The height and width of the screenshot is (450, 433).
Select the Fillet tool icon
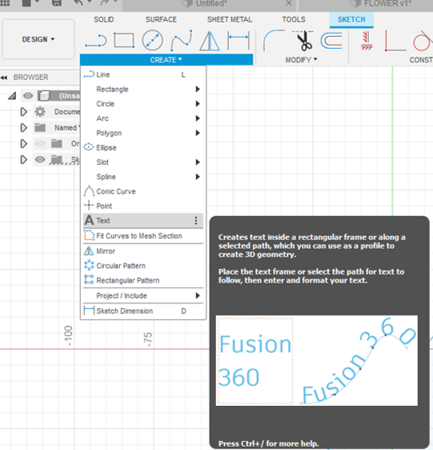tap(274, 41)
